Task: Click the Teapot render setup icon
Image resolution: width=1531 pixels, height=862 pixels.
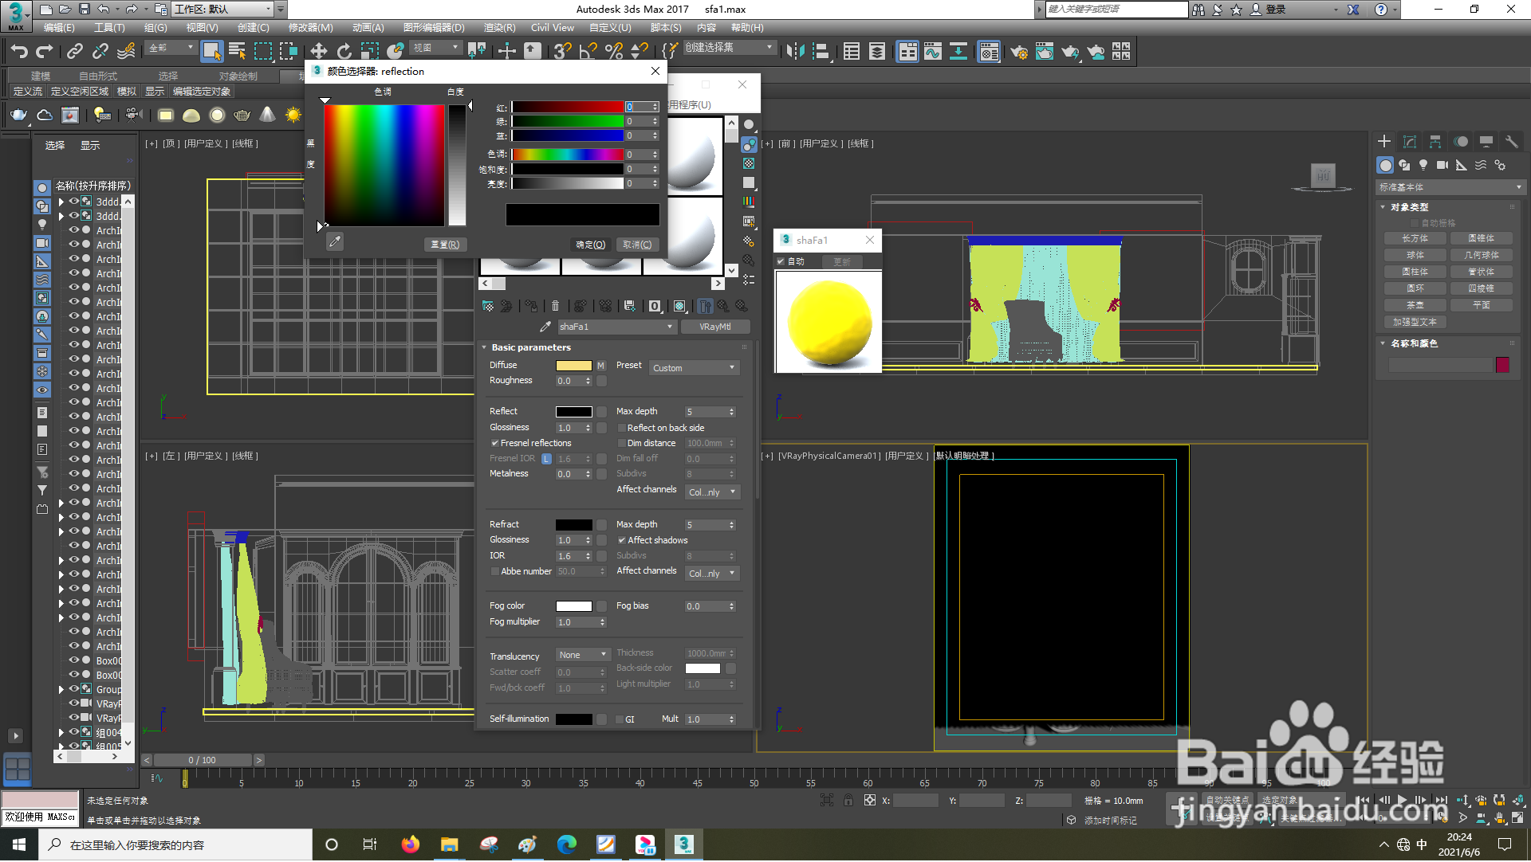Action: [x=1018, y=53]
